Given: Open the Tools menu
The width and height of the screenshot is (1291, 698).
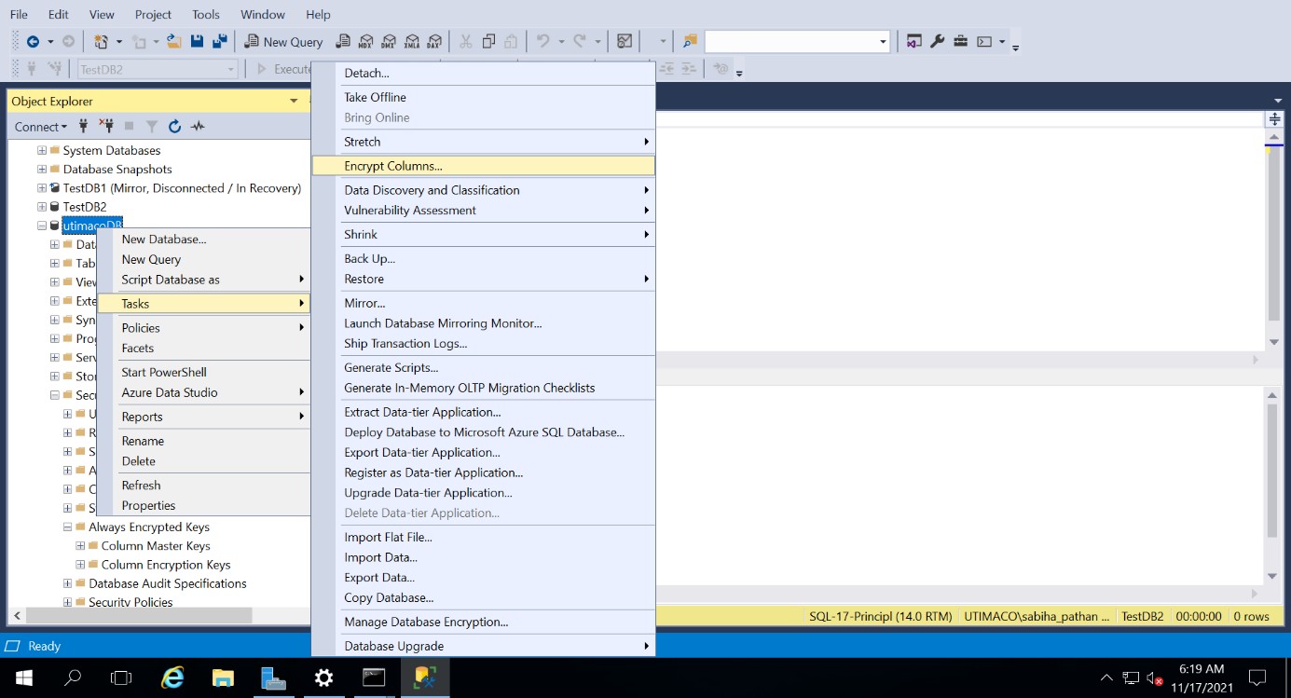Looking at the screenshot, I should (206, 14).
